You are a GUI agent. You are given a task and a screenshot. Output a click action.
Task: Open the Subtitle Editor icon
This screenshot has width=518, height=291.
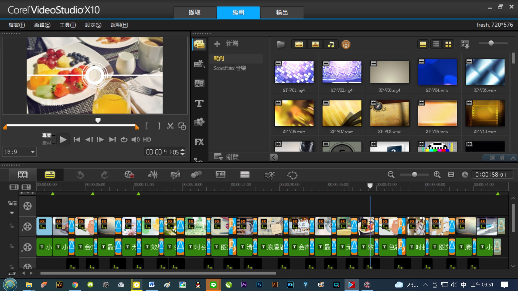tap(220, 175)
